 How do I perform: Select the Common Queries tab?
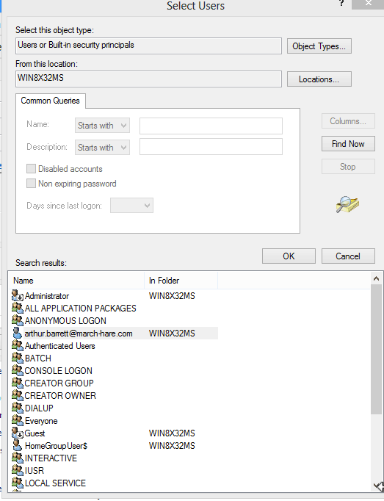pyautogui.click(x=51, y=101)
